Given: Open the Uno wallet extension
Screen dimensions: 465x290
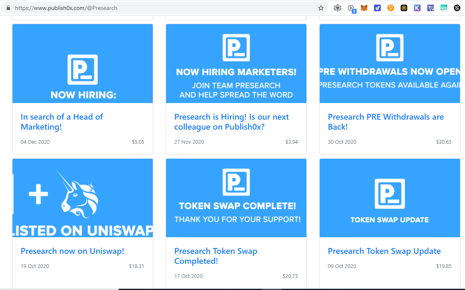Looking at the screenshot, I should 443,7.
